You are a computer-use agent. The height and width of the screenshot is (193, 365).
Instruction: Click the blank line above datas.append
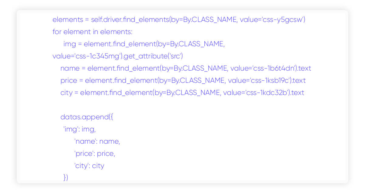[182, 105]
